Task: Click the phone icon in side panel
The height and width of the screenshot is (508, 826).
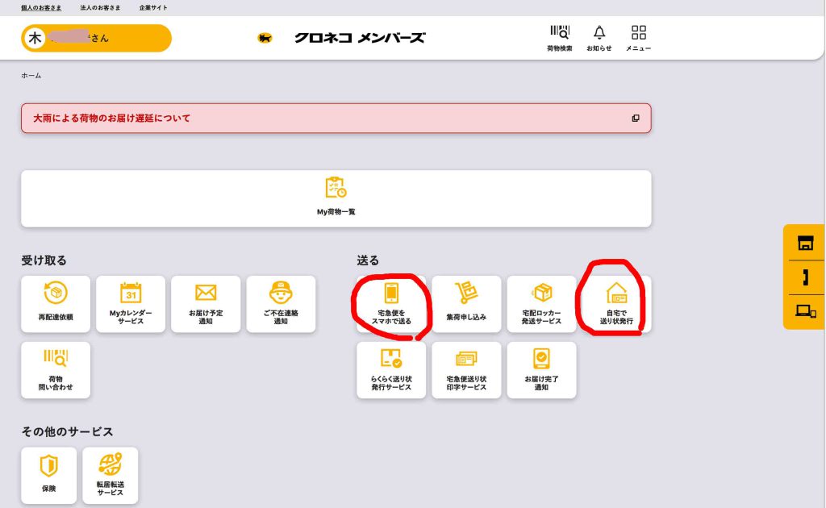Action: [806, 277]
